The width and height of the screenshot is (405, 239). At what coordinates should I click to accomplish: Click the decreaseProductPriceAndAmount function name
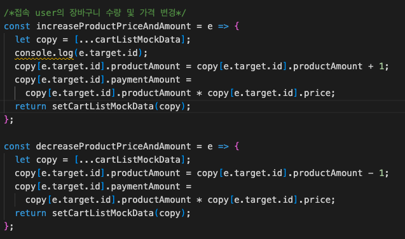pyautogui.click(x=113, y=146)
